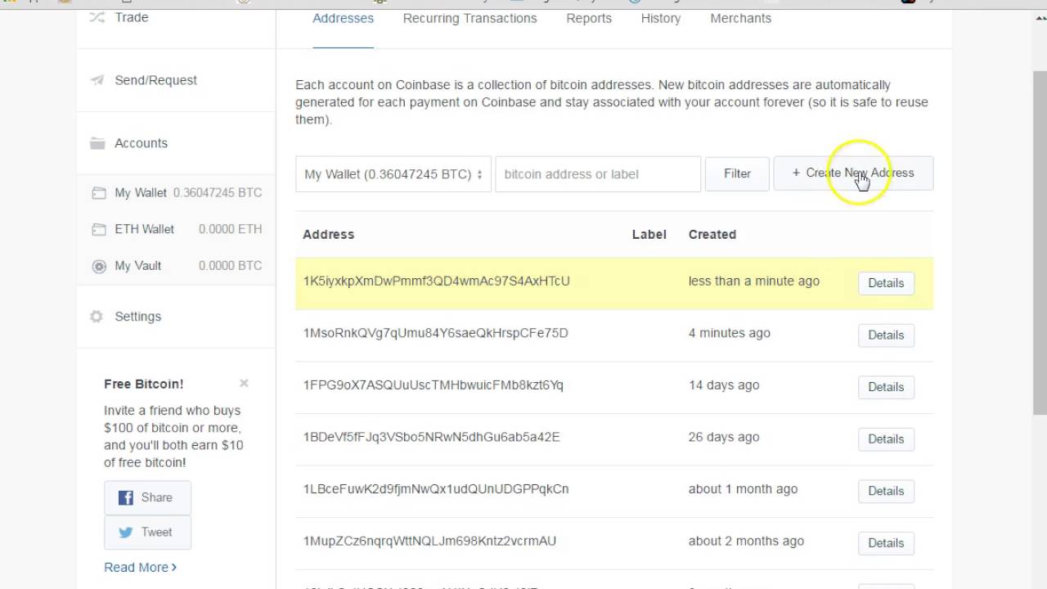Click the Accounts folder icon

(x=97, y=143)
